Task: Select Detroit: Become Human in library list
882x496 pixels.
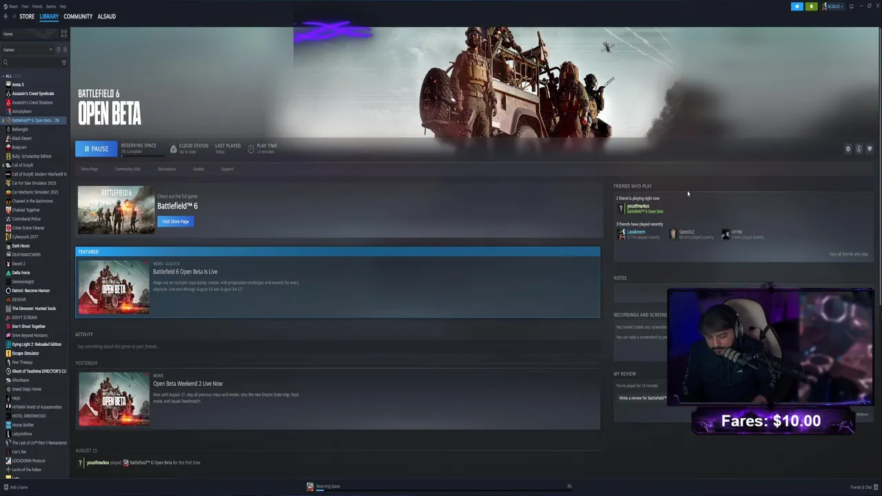Action: (31, 291)
